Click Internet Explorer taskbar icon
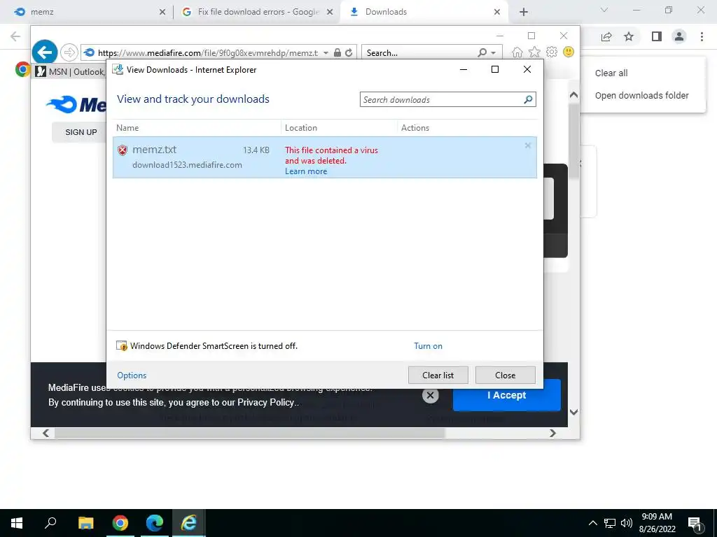 (x=189, y=523)
